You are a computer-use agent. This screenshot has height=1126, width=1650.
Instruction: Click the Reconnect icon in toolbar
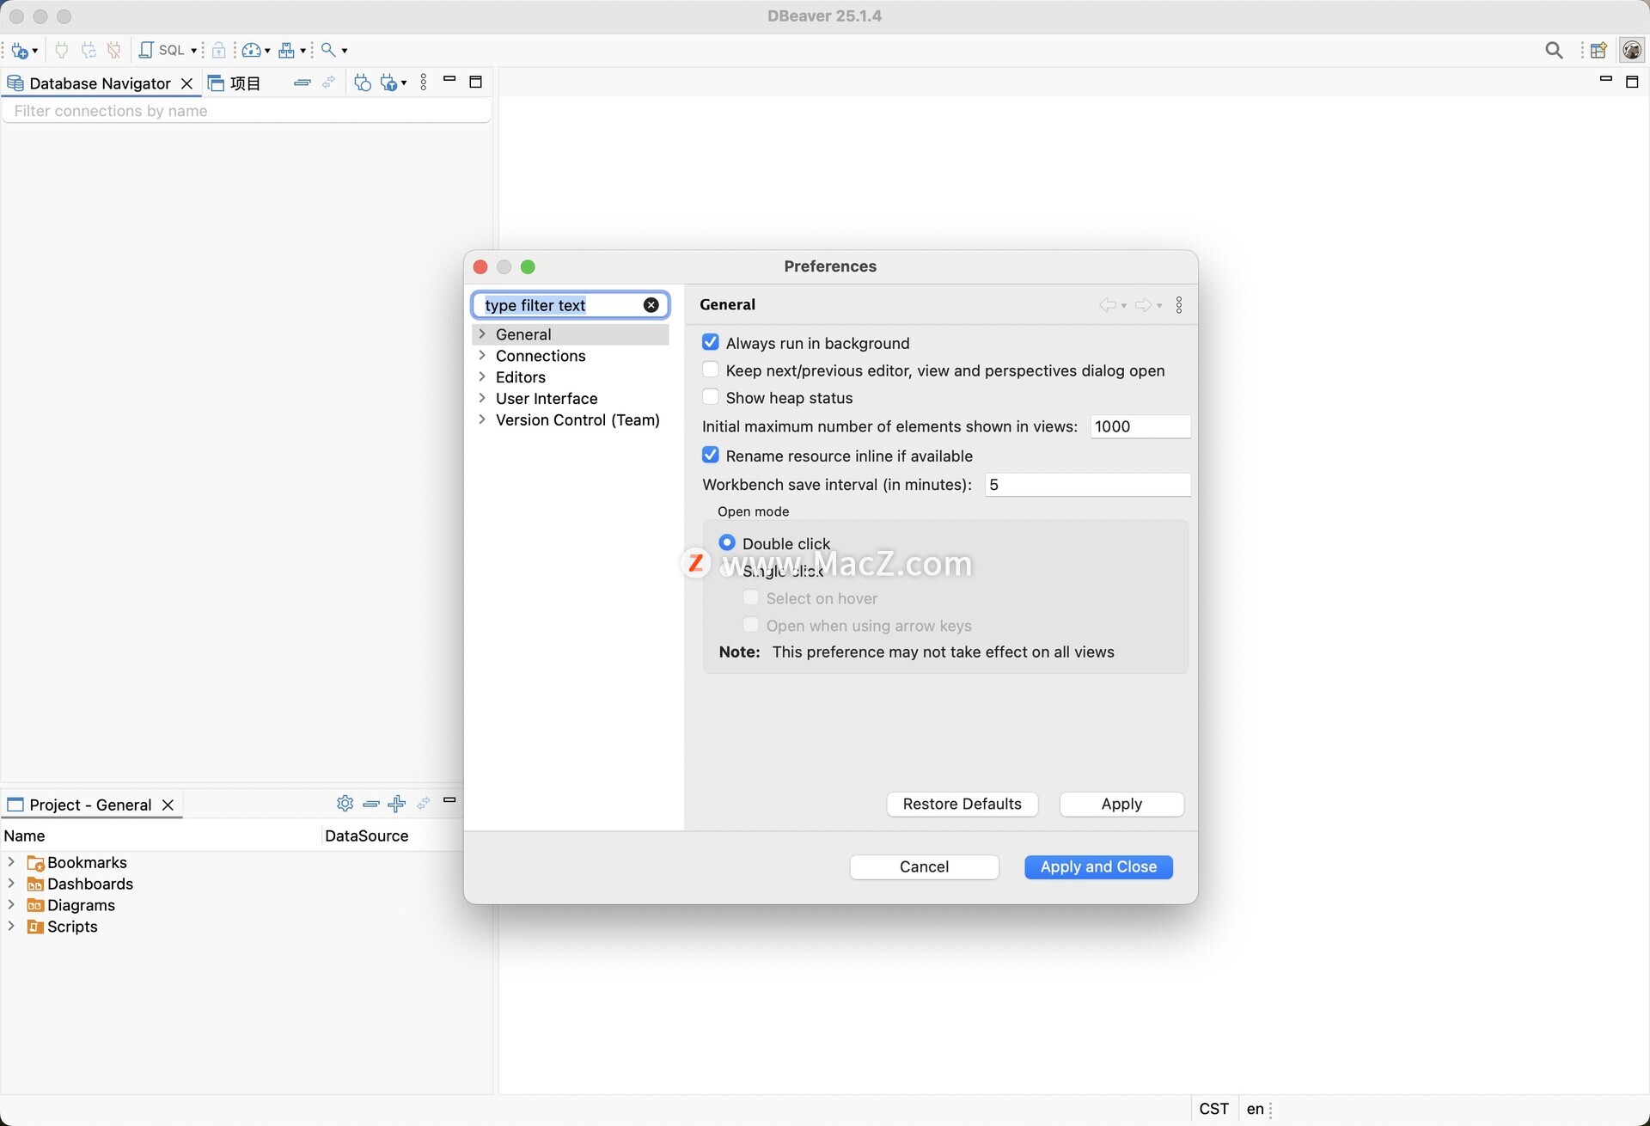coord(88,50)
